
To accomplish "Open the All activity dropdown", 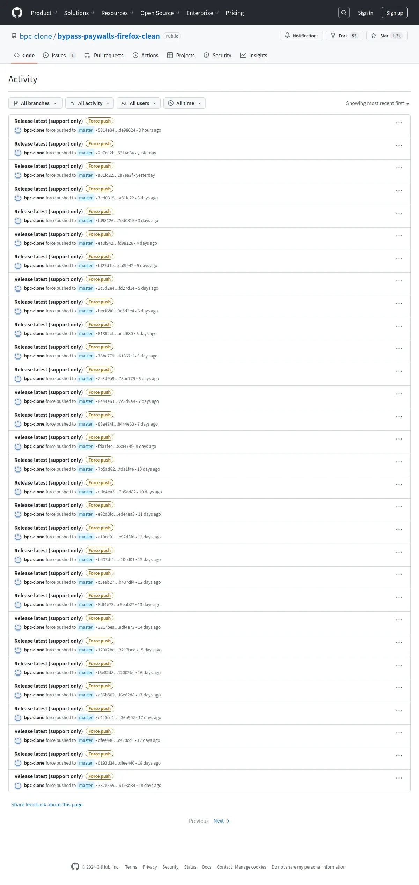I will [x=89, y=103].
